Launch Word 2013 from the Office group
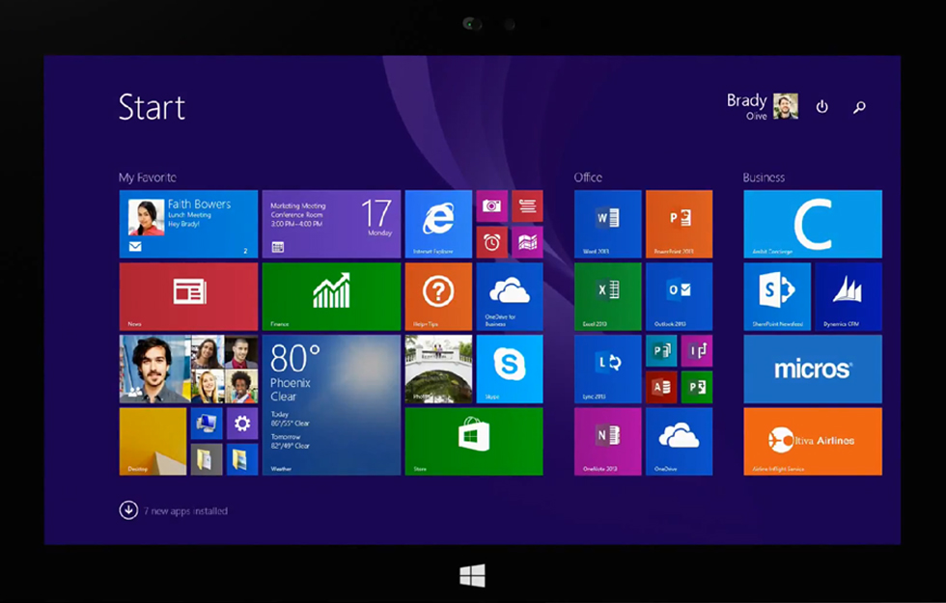Image resolution: width=946 pixels, height=603 pixels. pyautogui.click(x=607, y=224)
